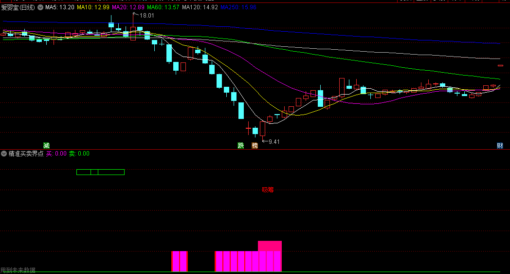Select the 爱婴室(日线) chart title
Screen dimensions: 510x274
[x=18, y=7]
